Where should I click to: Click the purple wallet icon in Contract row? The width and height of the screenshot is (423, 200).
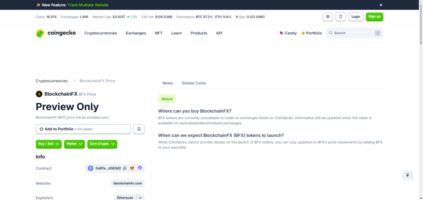tap(140, 168)
